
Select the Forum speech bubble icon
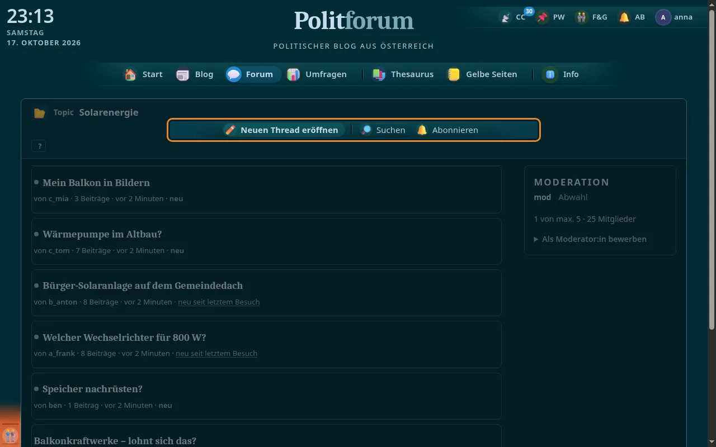234,74
